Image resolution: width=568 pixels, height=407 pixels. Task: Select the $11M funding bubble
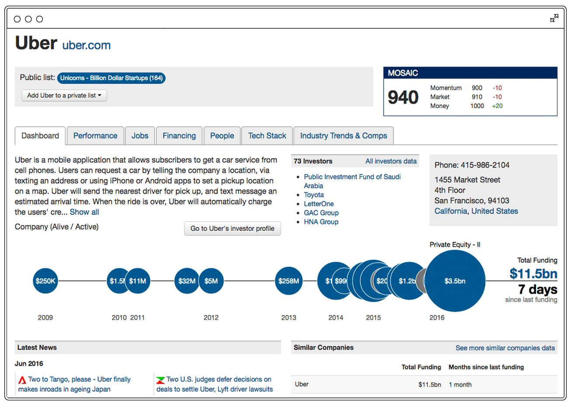point(138,281)
